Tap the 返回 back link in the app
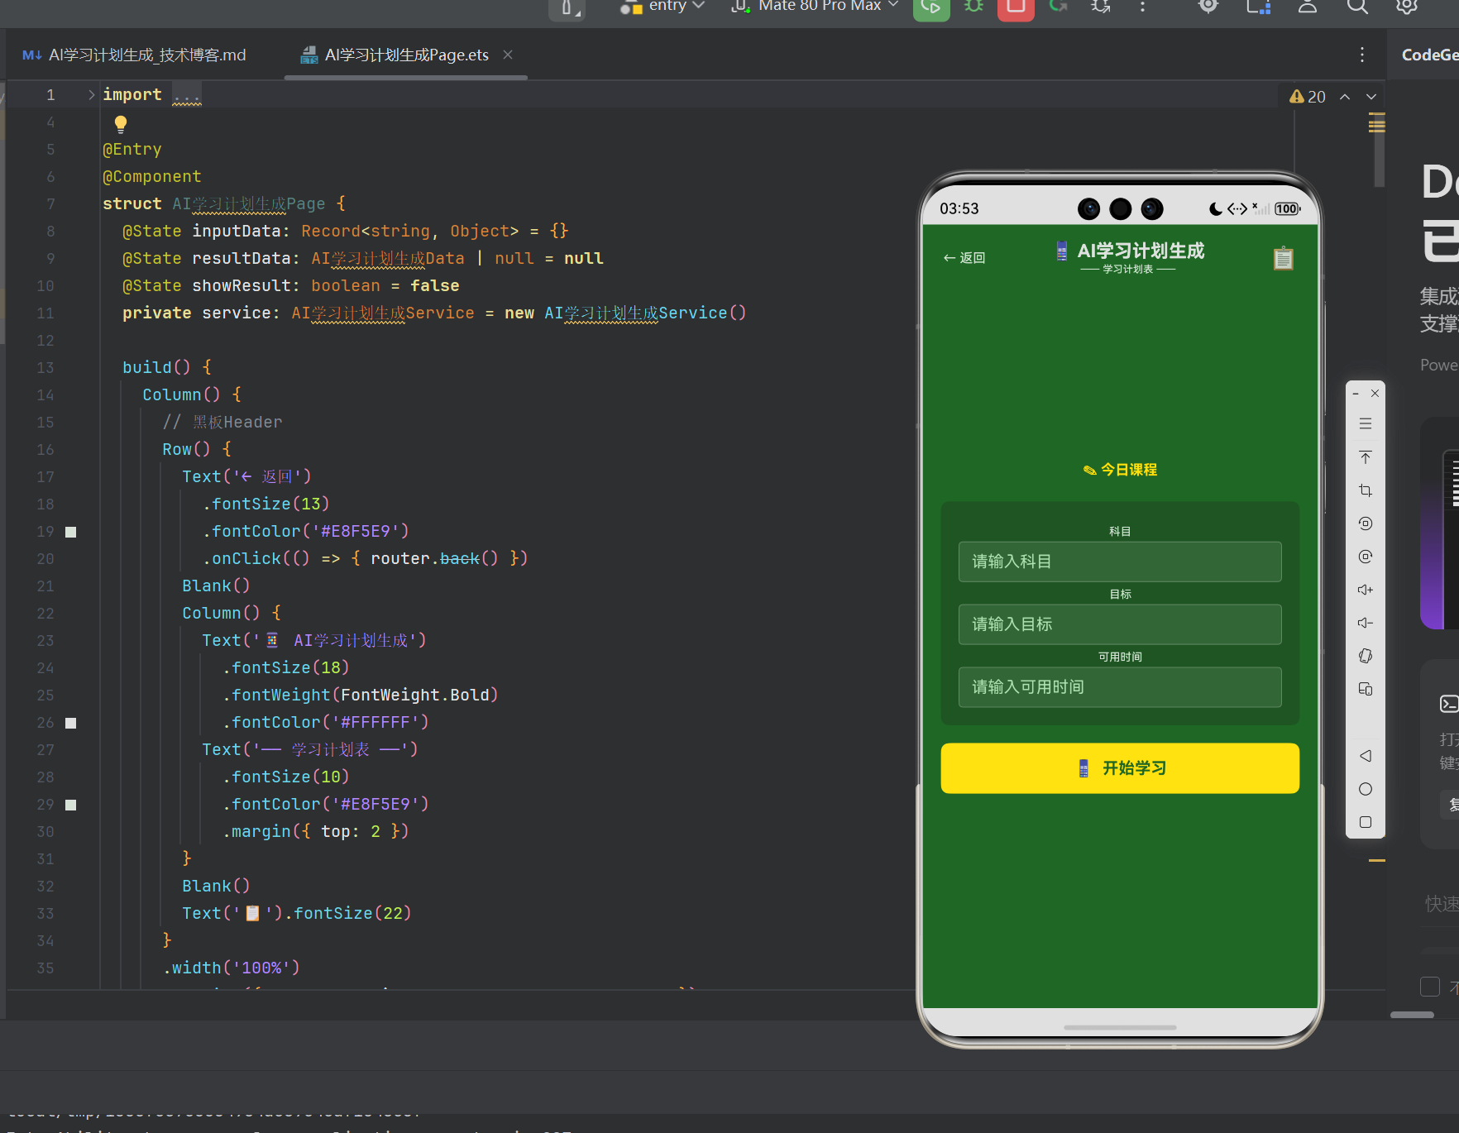Screen dimensions: 1459x1133 pos(964,258)
